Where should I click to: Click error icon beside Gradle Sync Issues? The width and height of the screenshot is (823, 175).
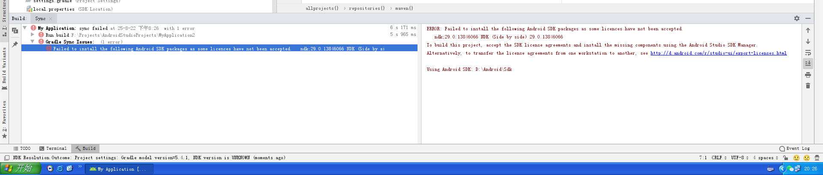point(41,42)
